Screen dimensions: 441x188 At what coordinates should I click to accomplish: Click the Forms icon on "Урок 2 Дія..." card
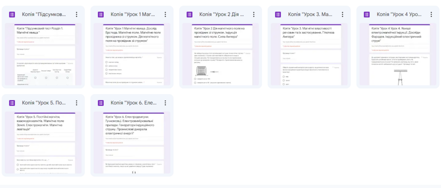click(190, 14)
